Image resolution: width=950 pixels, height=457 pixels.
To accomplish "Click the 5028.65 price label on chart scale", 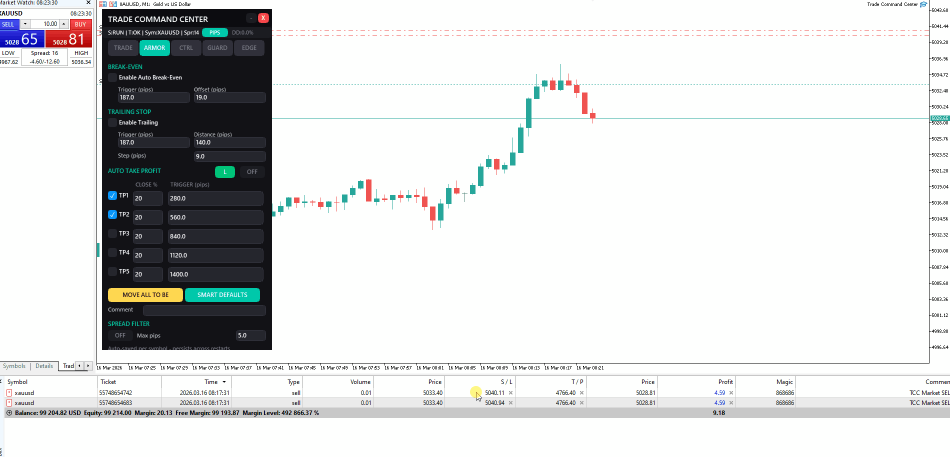I will click(x=939, y=118).
